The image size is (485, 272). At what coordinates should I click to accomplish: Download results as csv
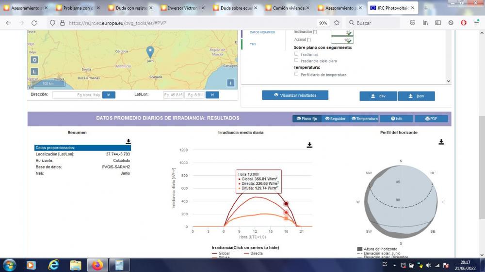coord(378,96)
